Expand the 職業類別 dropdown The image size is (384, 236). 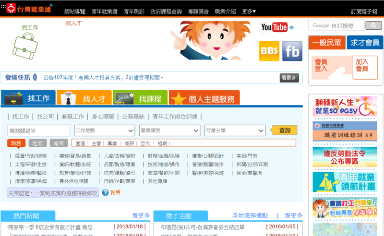pyautogui.click(x=169, y=130)
